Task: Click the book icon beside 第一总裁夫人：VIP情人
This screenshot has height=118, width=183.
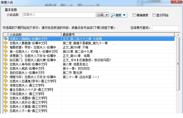Action: 5,51
